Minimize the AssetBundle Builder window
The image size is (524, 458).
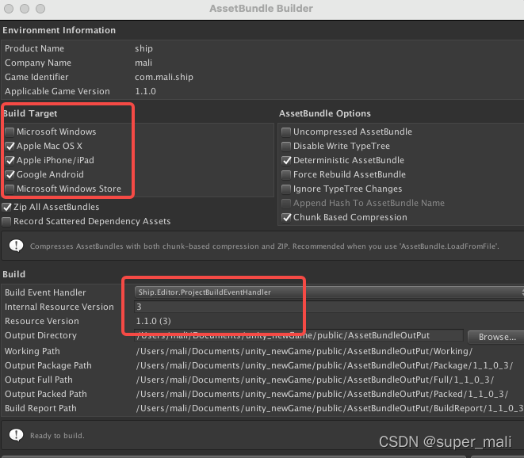25,9
